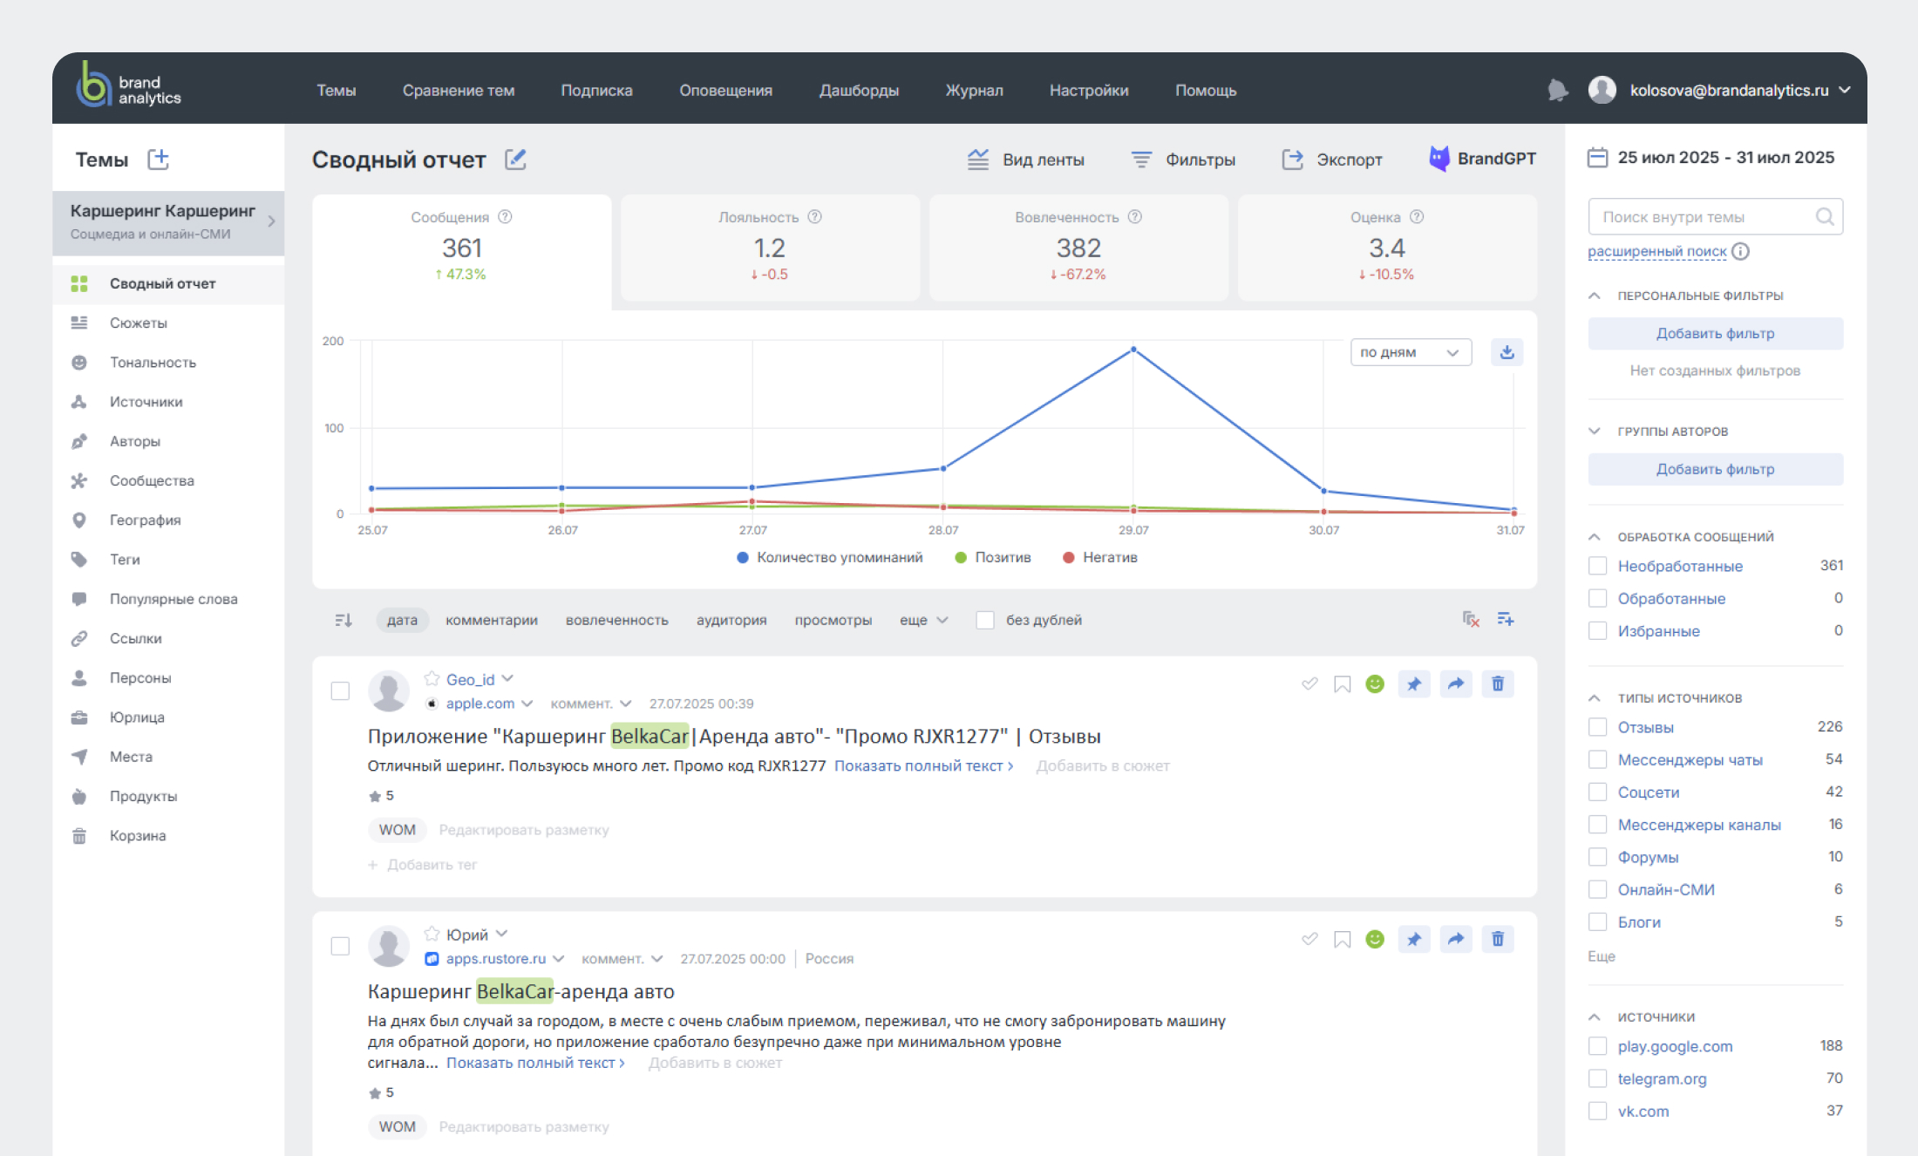Click the add new theme plus icon

point(158,160)
